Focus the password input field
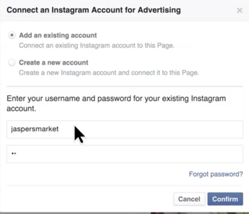Image resolution: width=249 pixels, height=214 pixels. 125,154
